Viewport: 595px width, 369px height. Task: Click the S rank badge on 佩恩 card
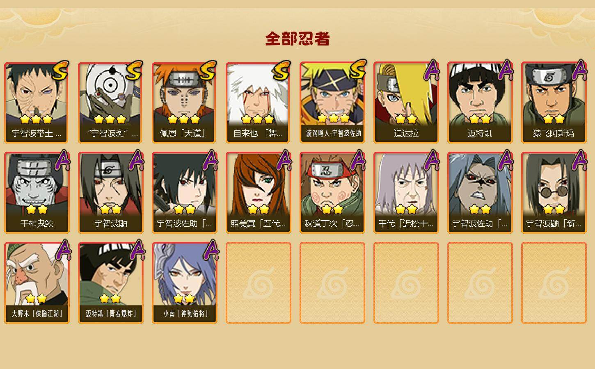point(208,71)
